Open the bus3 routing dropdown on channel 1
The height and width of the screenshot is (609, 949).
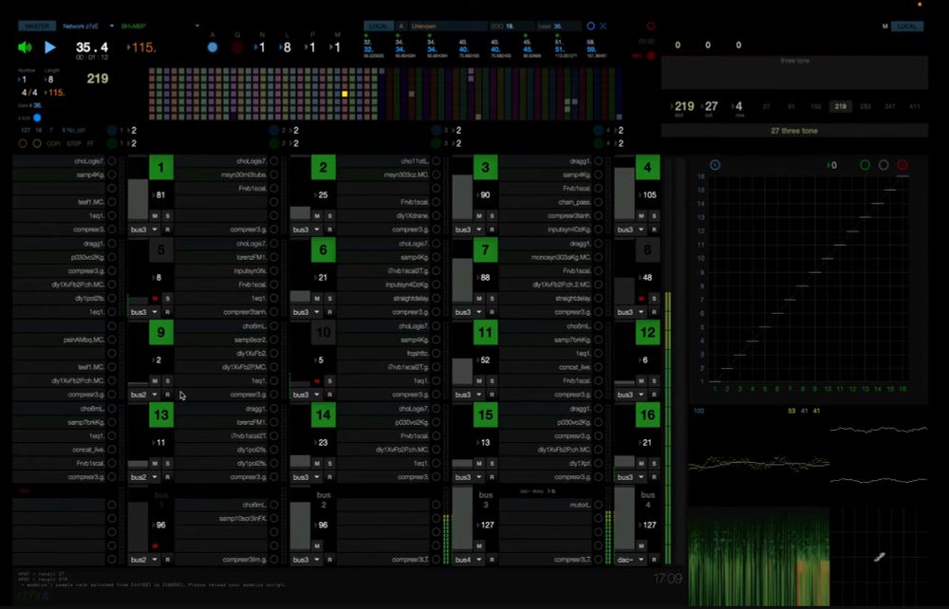coord(140,230)
